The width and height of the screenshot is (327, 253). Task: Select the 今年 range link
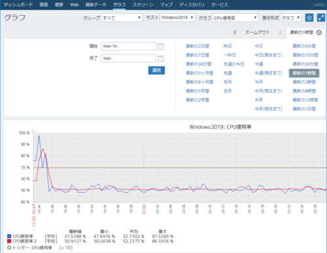point(259,100)
